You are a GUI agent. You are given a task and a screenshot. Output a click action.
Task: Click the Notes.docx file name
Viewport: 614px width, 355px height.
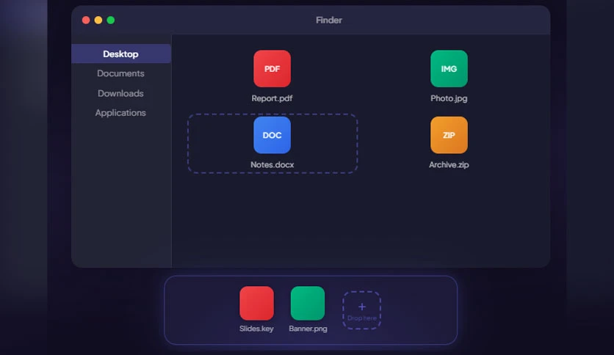coord(272,164)
